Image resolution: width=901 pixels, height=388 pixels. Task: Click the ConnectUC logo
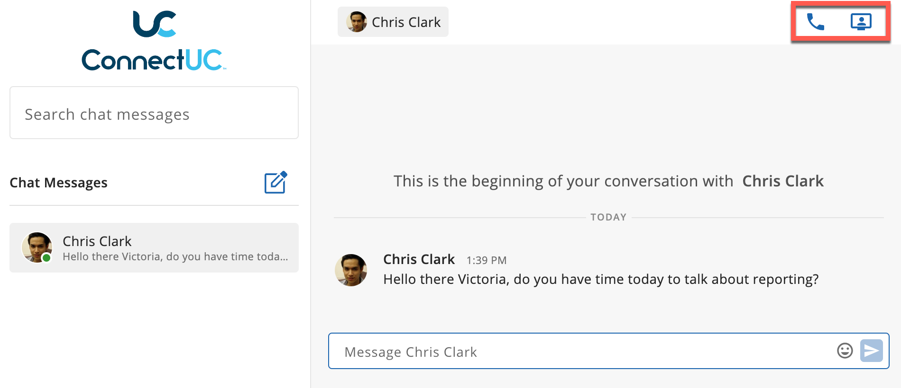pyautogui.click(x=154, y=41)
